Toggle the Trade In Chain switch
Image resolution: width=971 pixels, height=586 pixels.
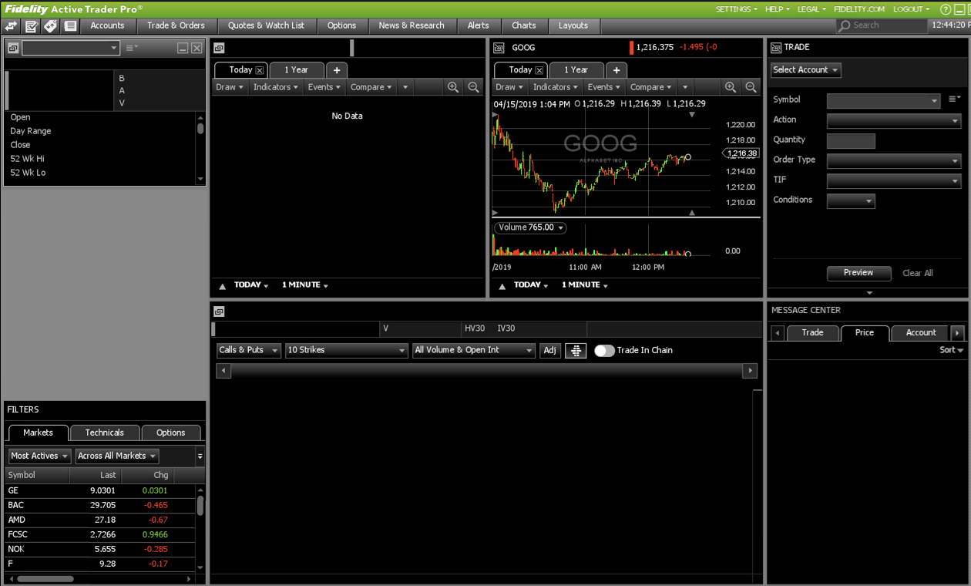click(605, 350)
